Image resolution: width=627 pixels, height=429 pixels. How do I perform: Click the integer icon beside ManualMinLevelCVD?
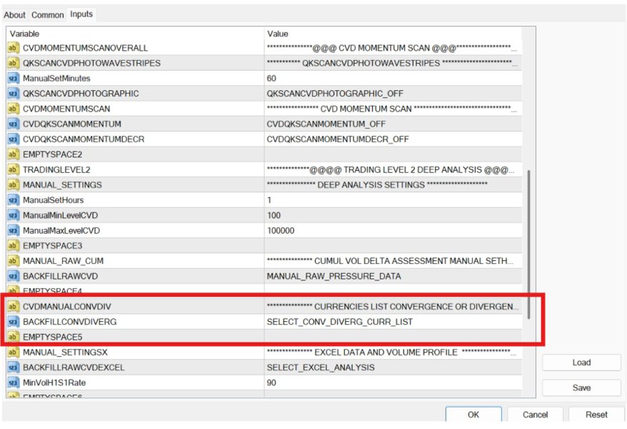[x=13, y=215]
